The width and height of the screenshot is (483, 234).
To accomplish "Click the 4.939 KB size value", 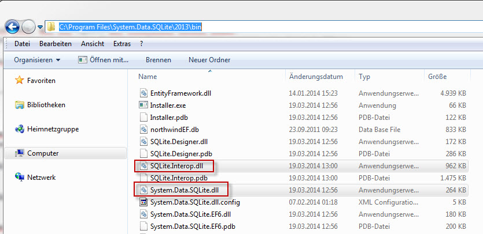I will 453,93.
